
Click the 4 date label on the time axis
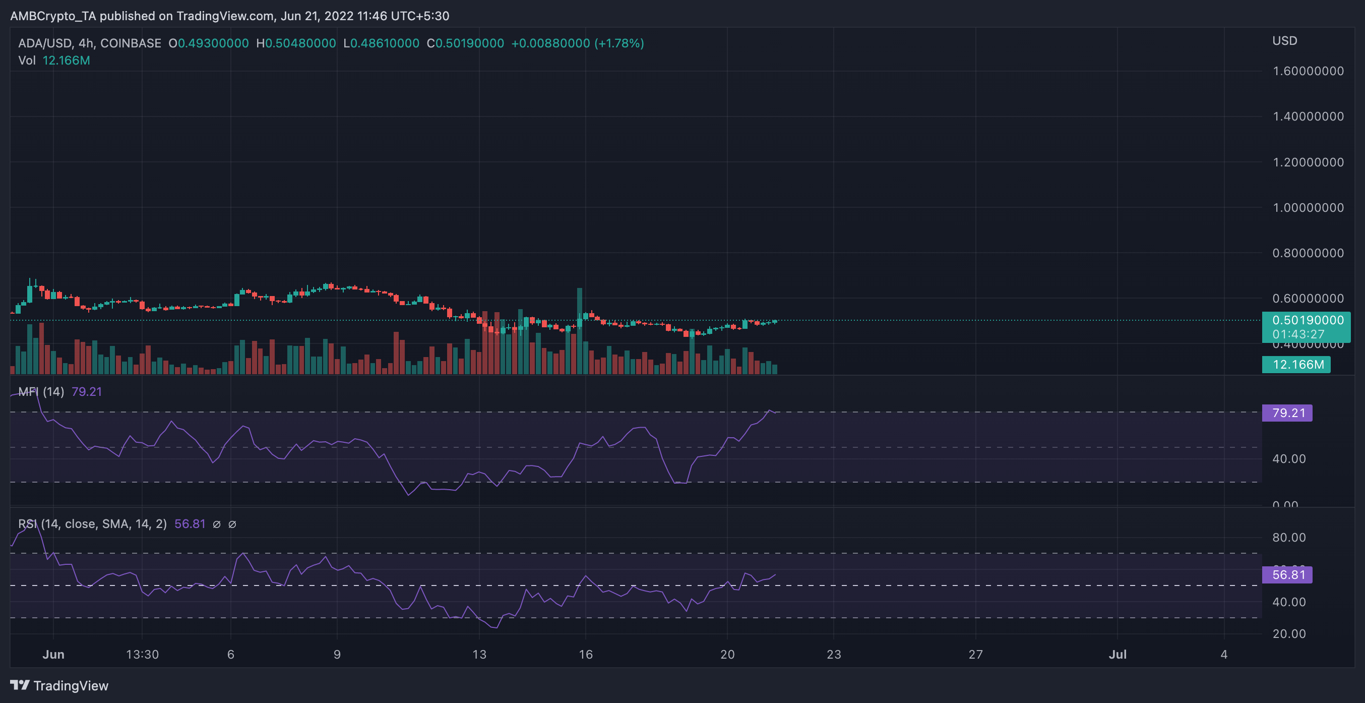click(1224, 655)
